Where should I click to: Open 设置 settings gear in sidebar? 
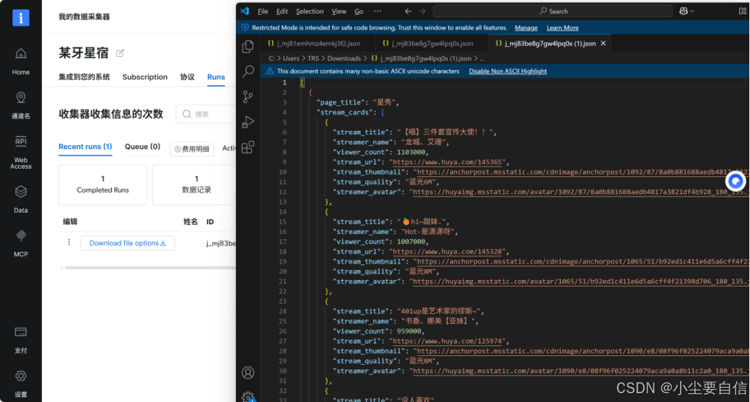tap(20, 384)
